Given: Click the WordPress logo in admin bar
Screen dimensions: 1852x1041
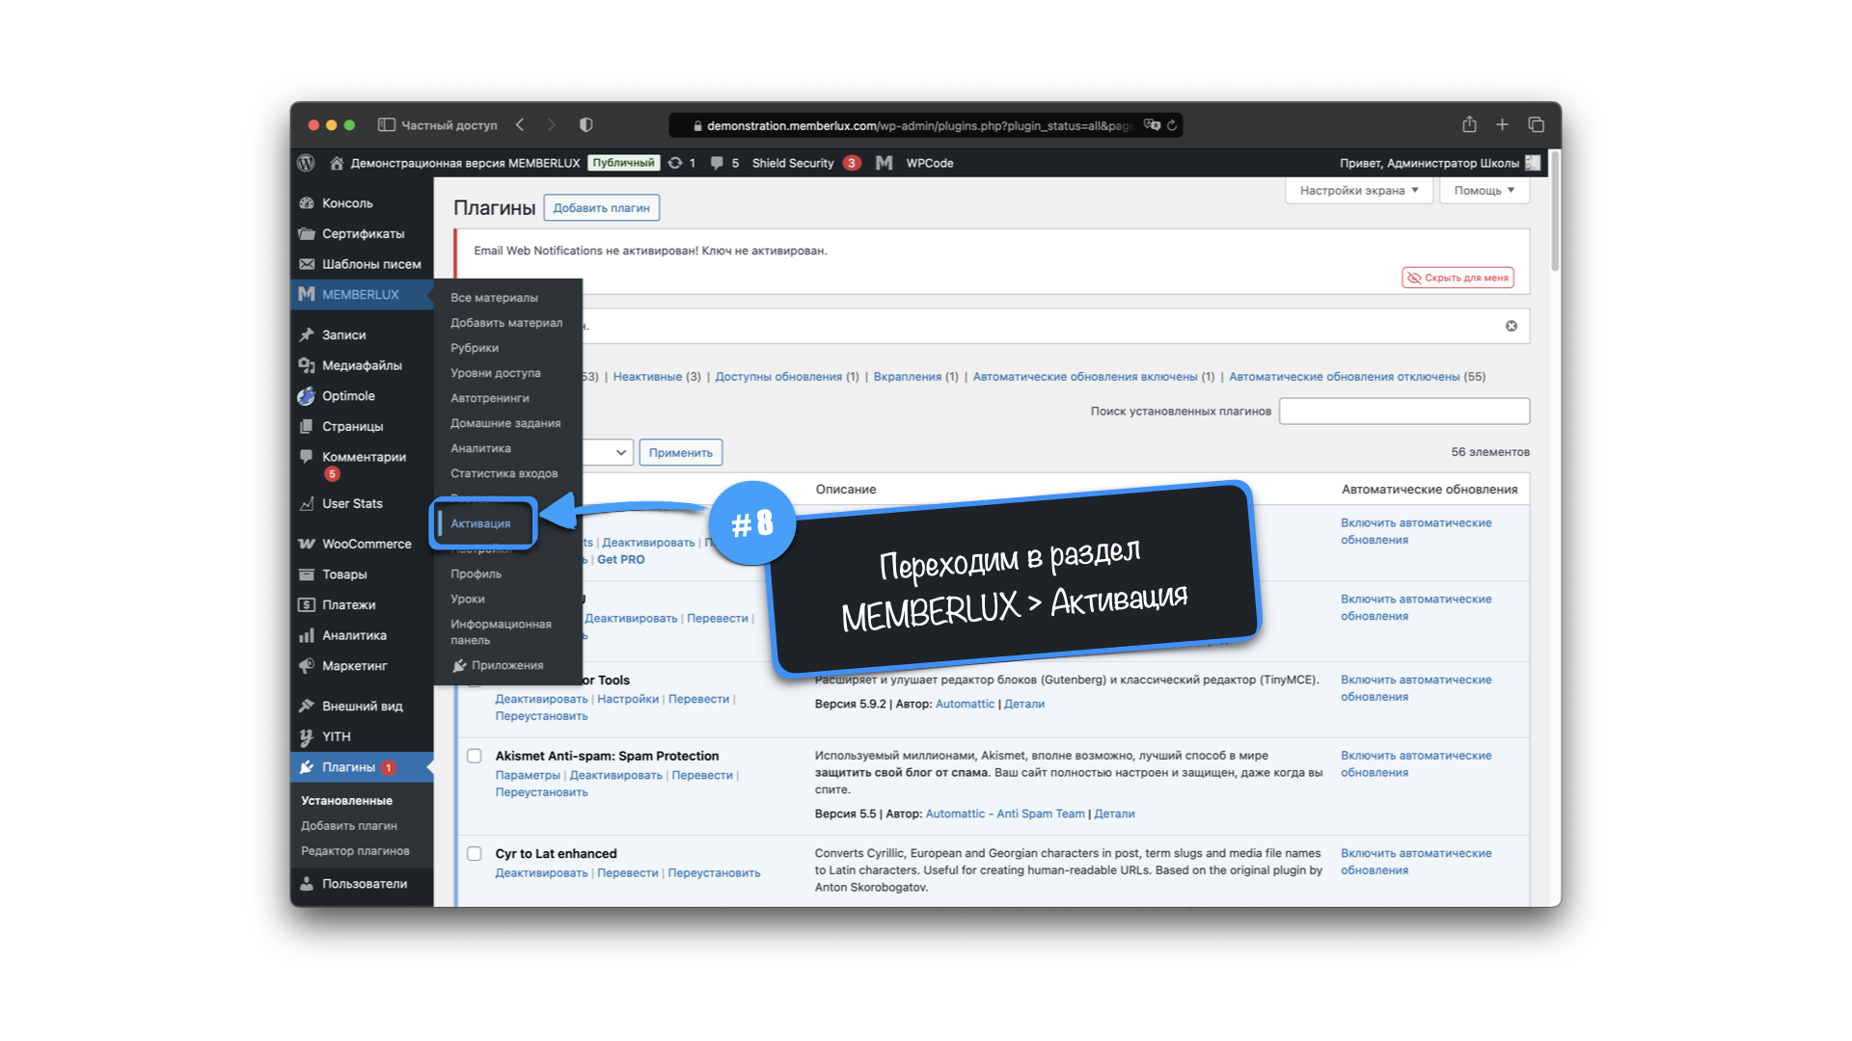Looking at the screenshot, I should click(x=306, y=163).
